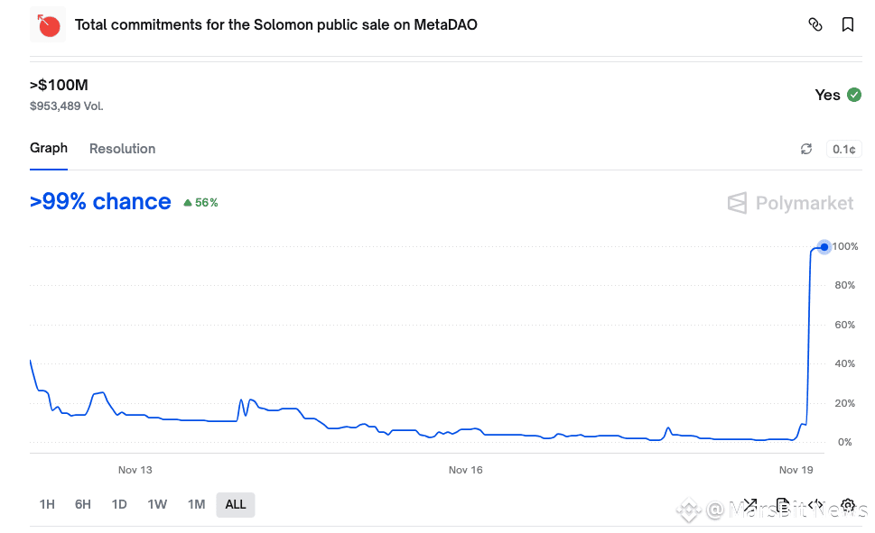Select the 6H time range
The image size is (875, 533).
coord(83,504)
